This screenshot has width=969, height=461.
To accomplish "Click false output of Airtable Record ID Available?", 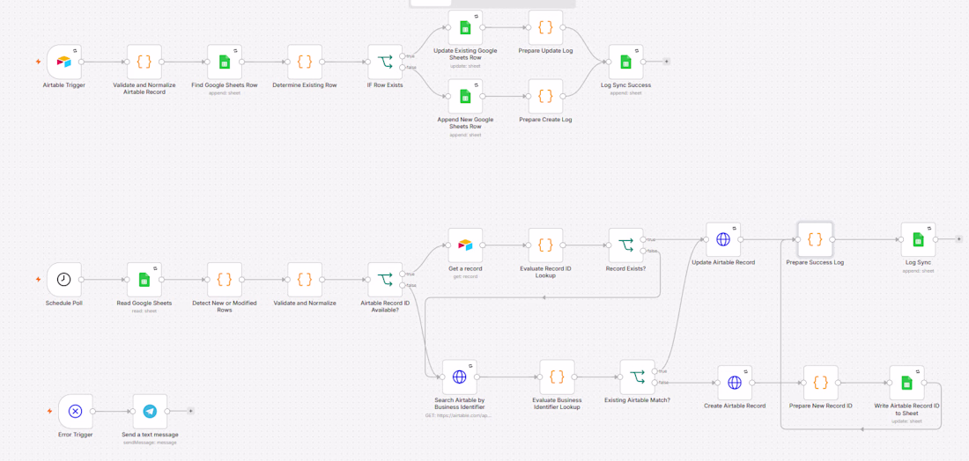I will click(403, 285).
